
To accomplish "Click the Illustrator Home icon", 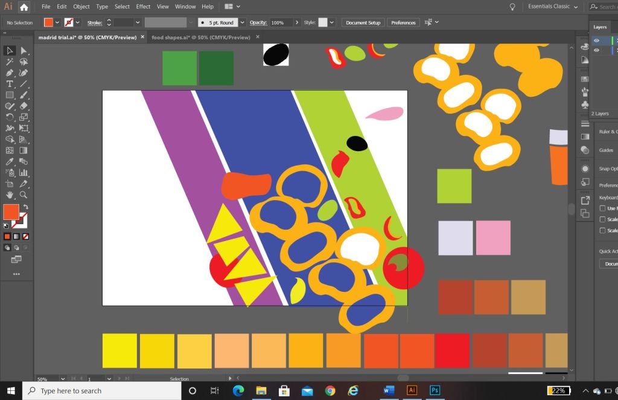I will point(24,7).
